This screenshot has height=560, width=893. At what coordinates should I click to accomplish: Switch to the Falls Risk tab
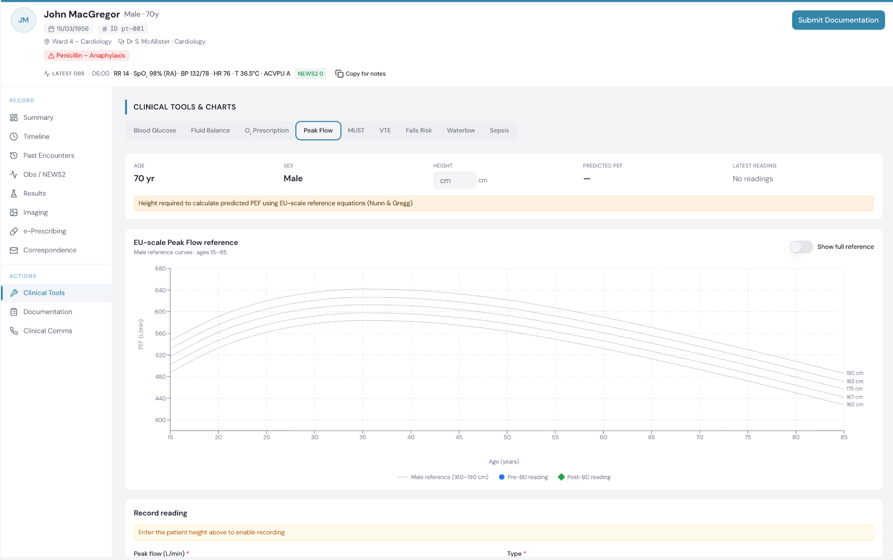pyautogui.click(x=419, y=131)
